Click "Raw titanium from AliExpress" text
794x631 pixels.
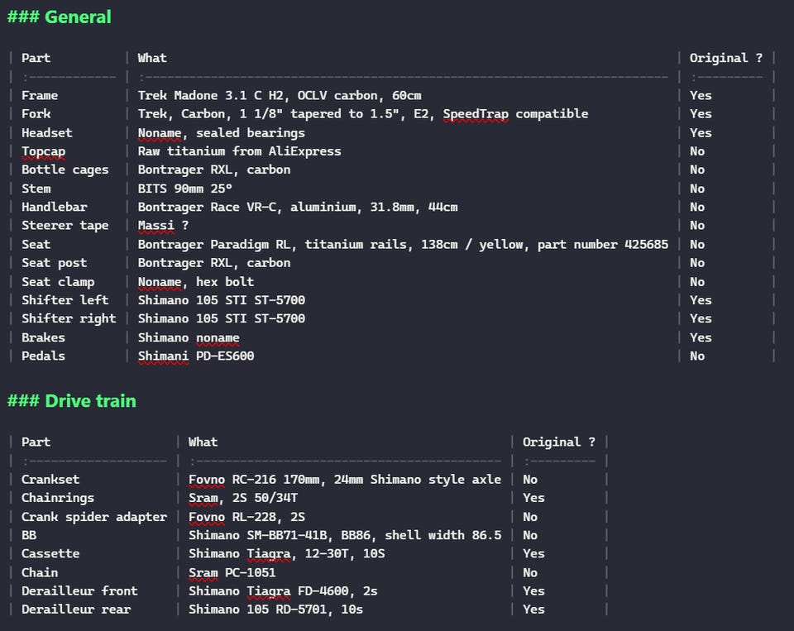coord(239,151)
